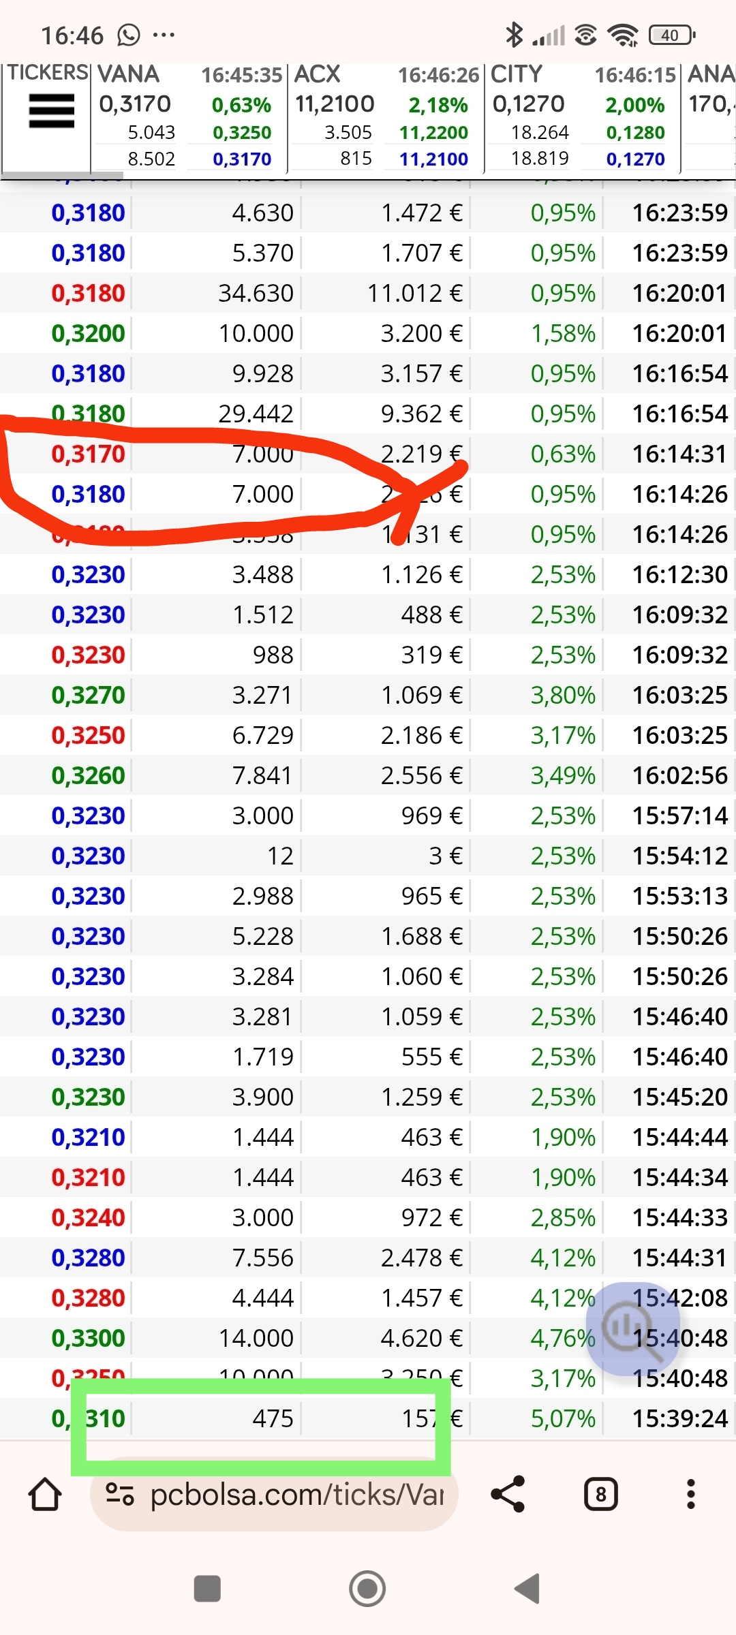Tap the price 0,3250 at 16:03:25
The width and height of the screenshot is (736, 1635).
tap(88, 735)
